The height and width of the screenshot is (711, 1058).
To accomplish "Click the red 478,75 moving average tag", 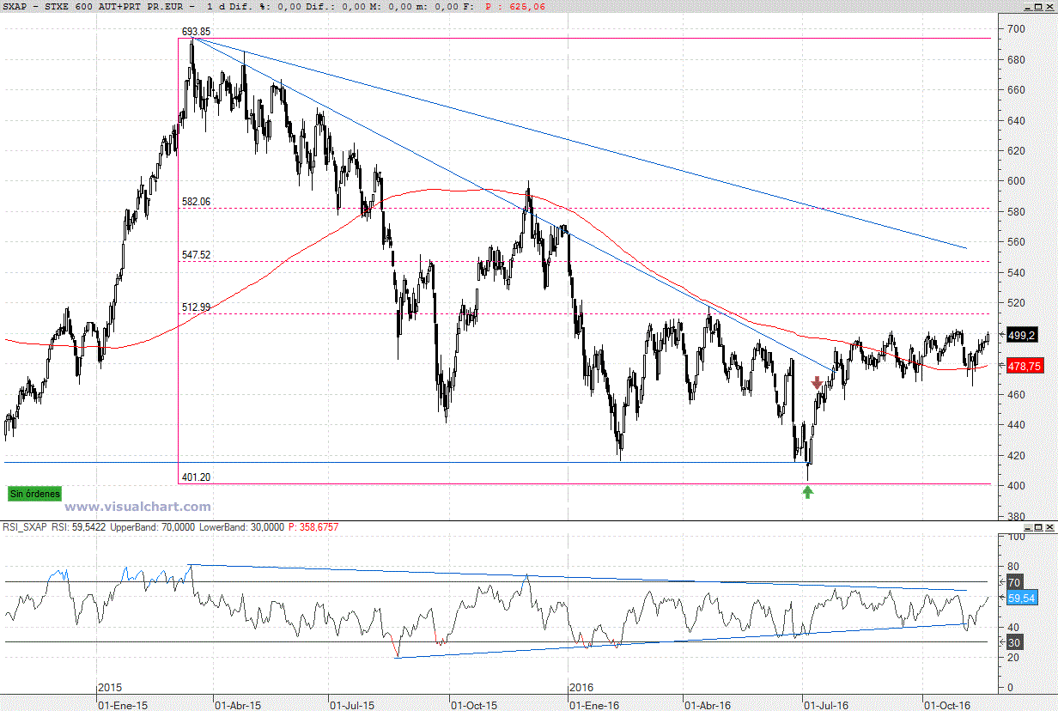I will 1025,366.
